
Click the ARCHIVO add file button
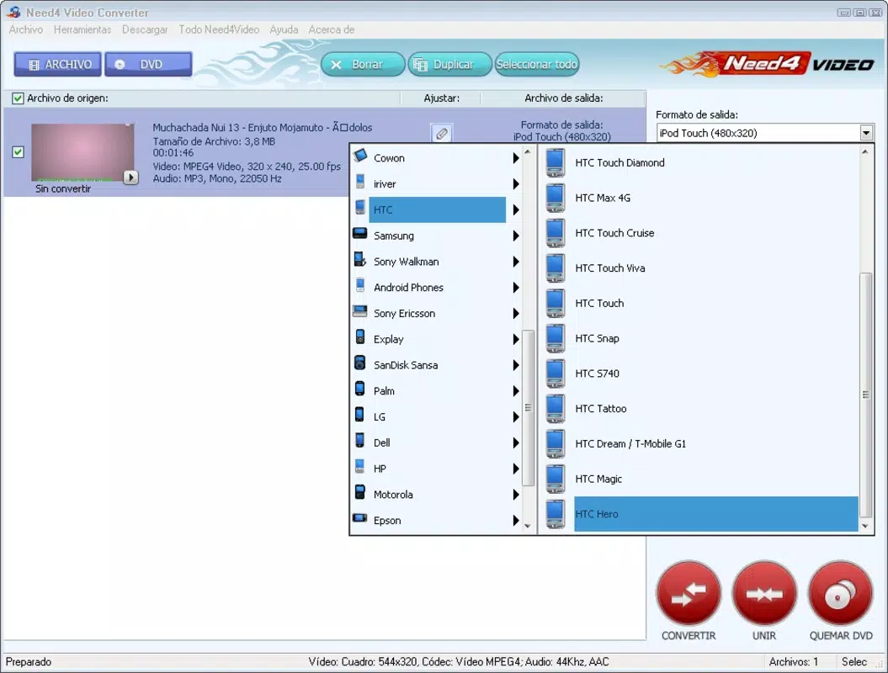click(58, 65)
